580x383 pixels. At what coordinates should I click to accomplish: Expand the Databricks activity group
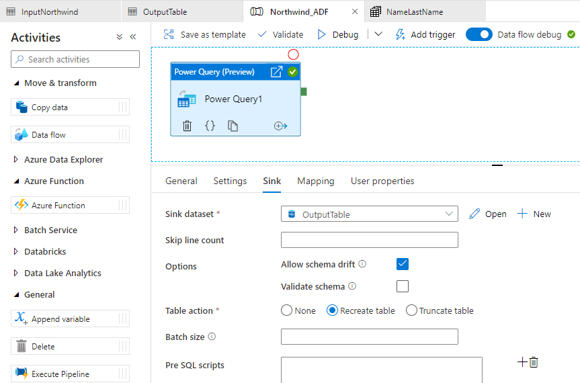[17, 251]
